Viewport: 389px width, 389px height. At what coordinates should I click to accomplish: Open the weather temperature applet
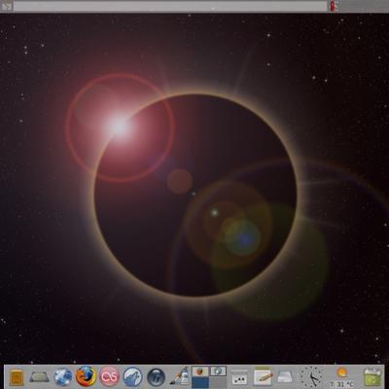[x=341, y=377]
